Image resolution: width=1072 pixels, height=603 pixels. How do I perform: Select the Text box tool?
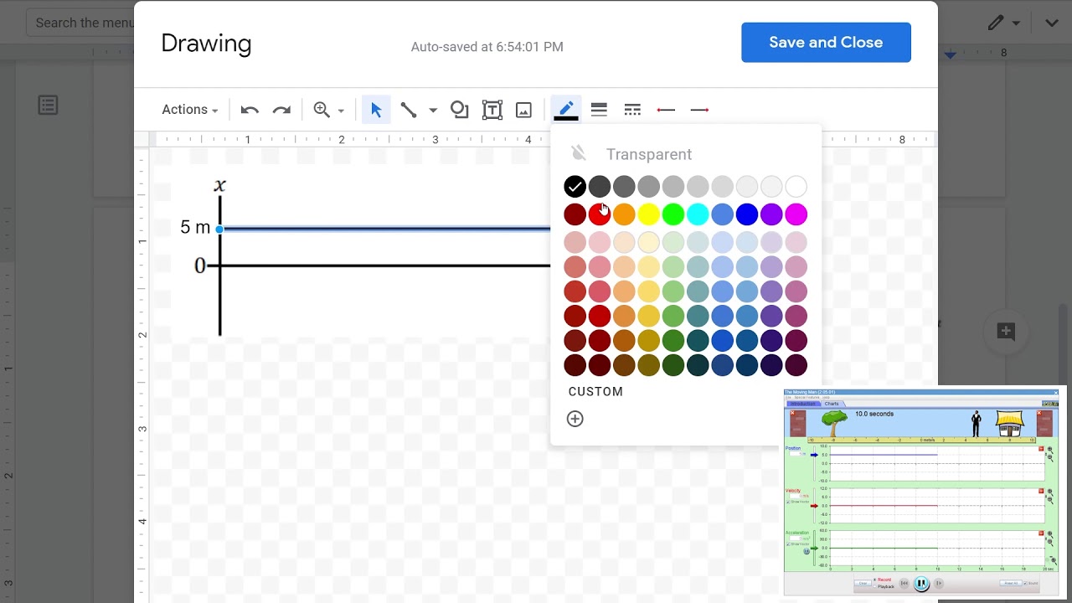point(492,110)
